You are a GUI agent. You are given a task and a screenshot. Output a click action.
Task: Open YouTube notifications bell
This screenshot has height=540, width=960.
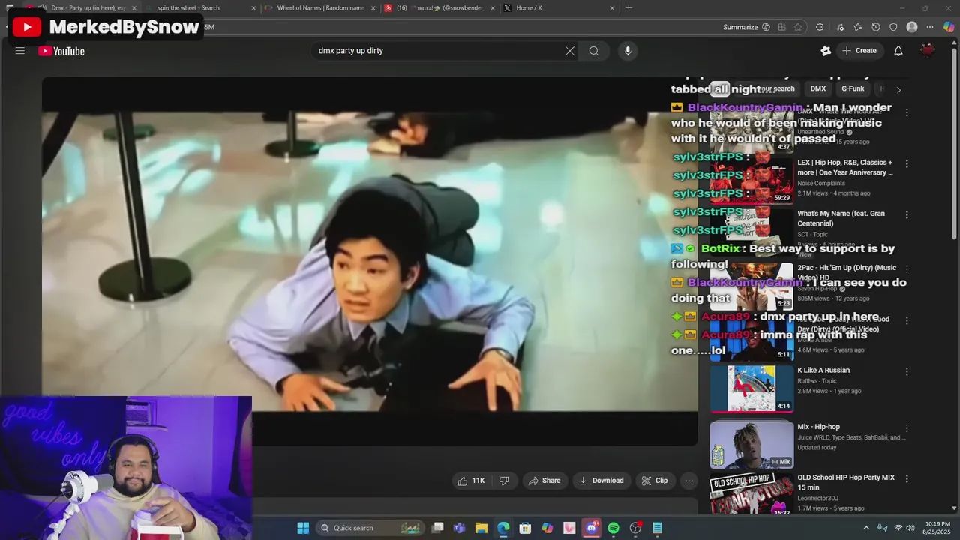click(898, 51)
